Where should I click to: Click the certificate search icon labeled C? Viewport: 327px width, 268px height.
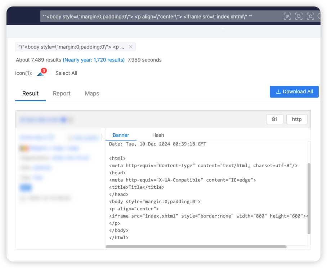(x=310, y=16)
